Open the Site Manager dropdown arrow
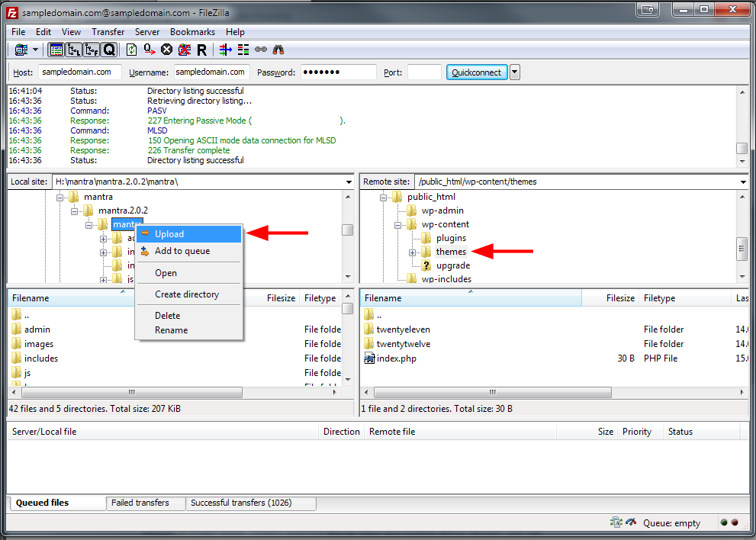 [35, 50]
